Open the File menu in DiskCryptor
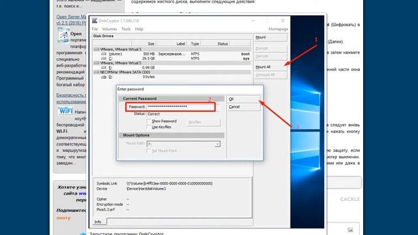This screenshot has height=235, width=418. click(x=95, y=29)
